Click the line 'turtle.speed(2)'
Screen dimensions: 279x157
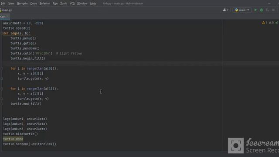[17, 28]
